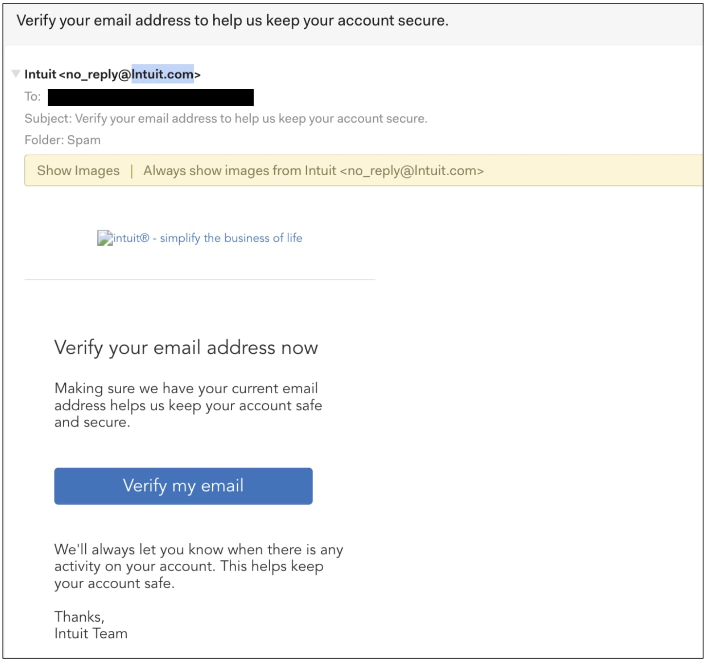Select the Verify your email address now heading
Screen dimensions: 706x662
click(x=187, y=347)
